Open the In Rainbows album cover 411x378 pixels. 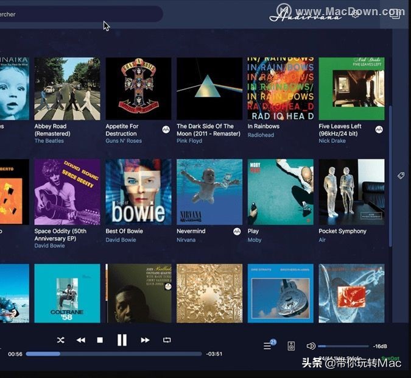[x=281, y=89]
